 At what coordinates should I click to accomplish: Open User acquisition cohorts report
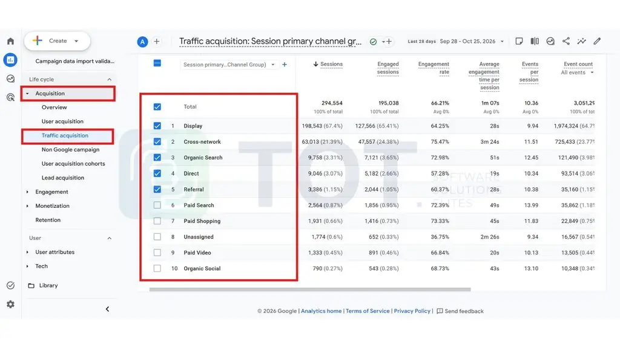coord(73,164)
